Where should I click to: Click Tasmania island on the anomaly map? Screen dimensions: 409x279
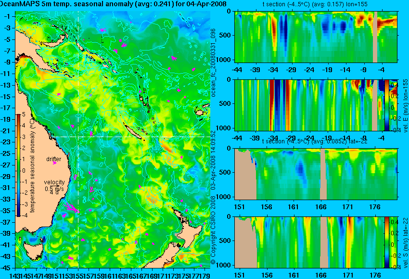(33, 251)
